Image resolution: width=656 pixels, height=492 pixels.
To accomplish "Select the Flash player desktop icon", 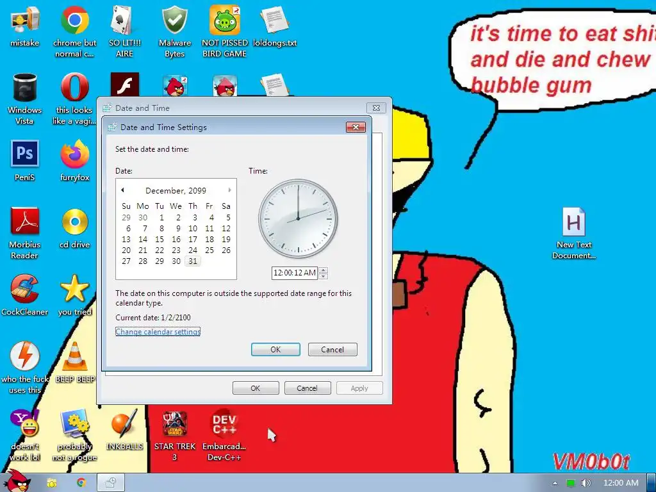I will 125,85.
